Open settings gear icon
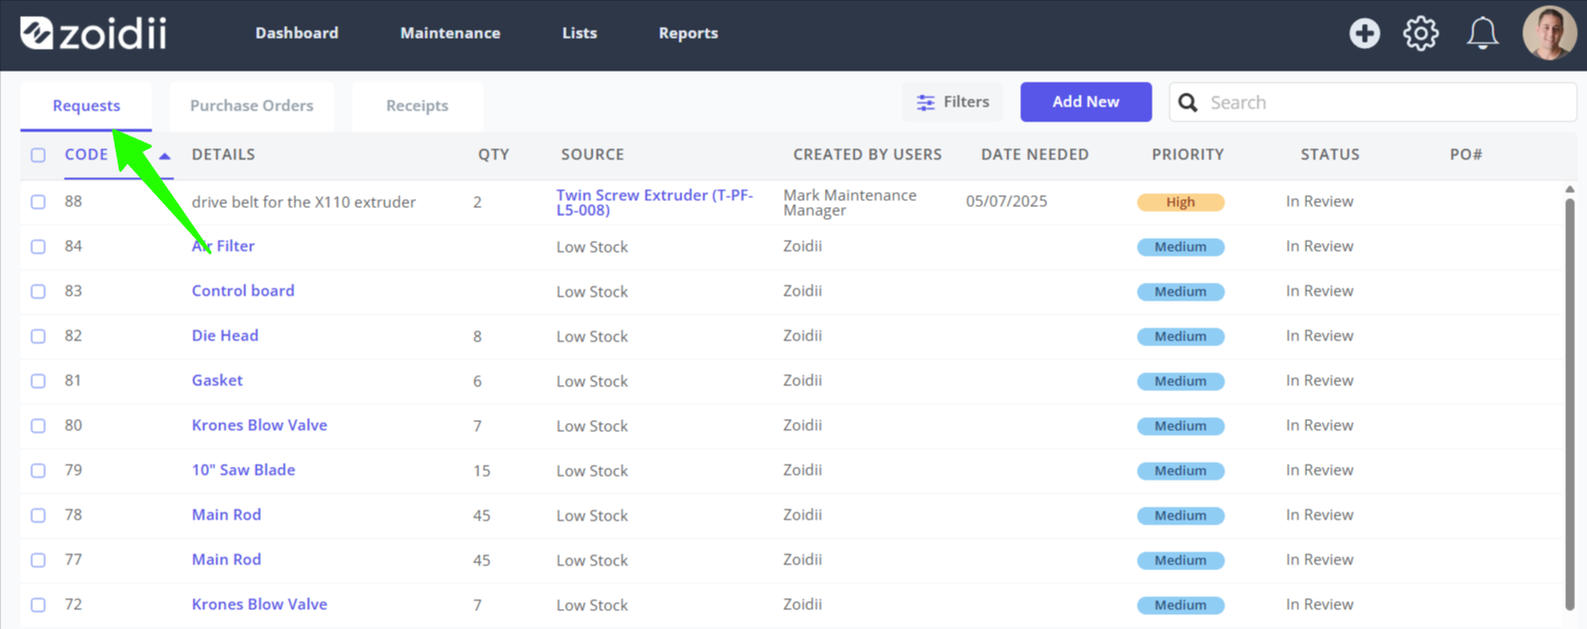 (1421, 33)
